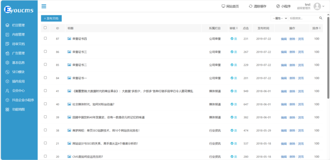The width and height of the screenshot is (330, 160).
Task: Click the monitor icon beside 网站首页
Action: (223, 6)
